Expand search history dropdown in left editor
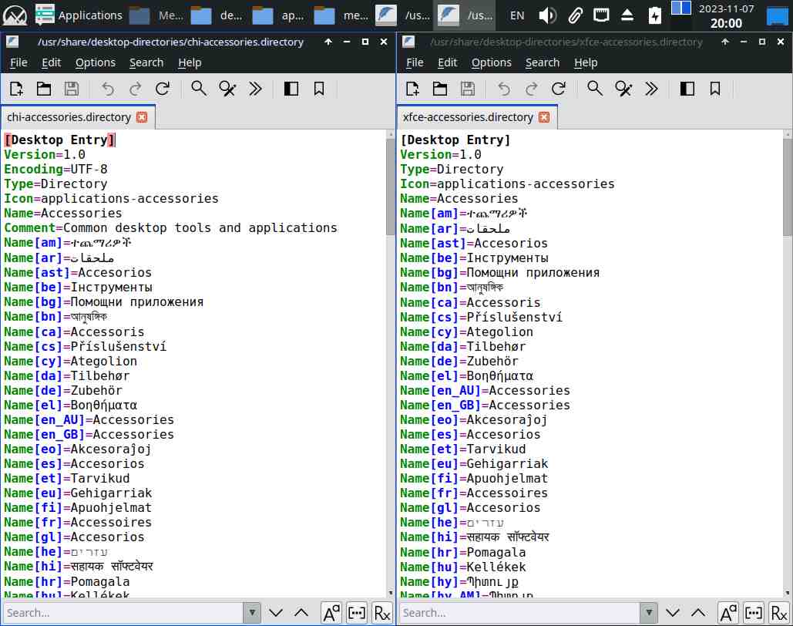793x626 pixels. (251, 613)
